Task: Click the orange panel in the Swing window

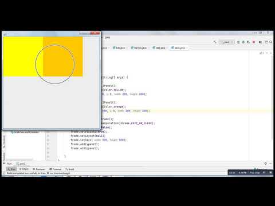Action: point(63,57)
